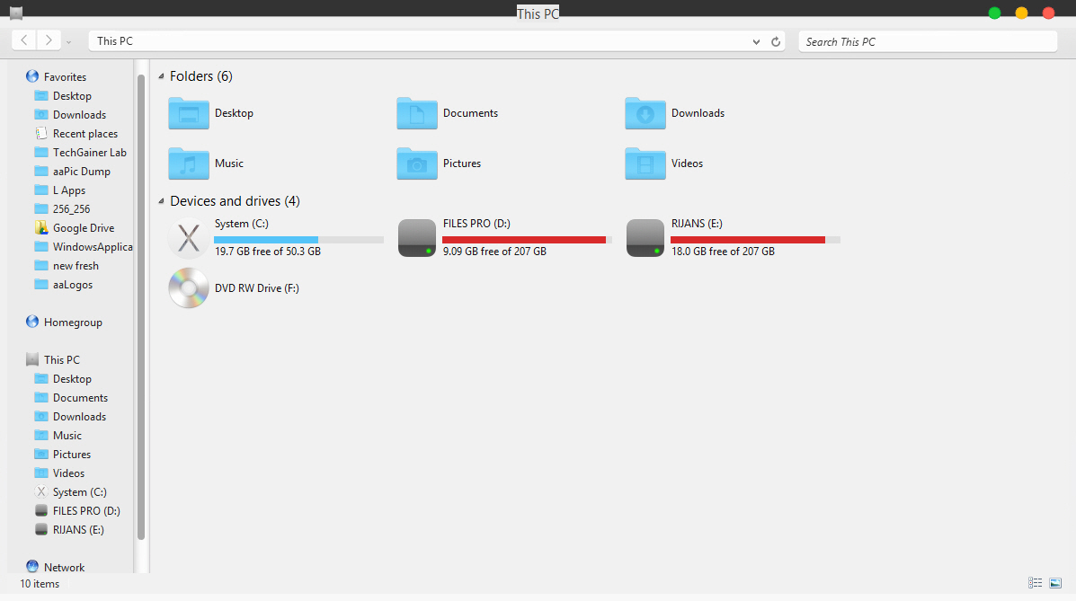The width and height of the screenshot is (1076, 601).
Task: Click the forward navigation button
Action: (x=49, y=40)
